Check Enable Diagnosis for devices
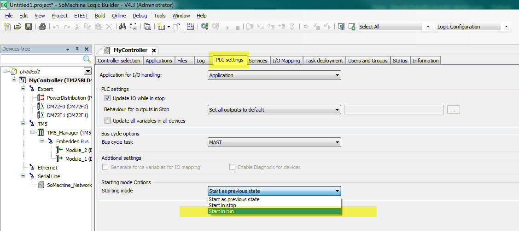 point(233,167)
